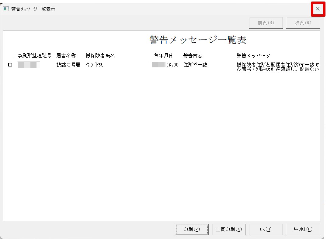Click the 印刷(P) print button
The image size is (327, 239).
click(192, 229)
